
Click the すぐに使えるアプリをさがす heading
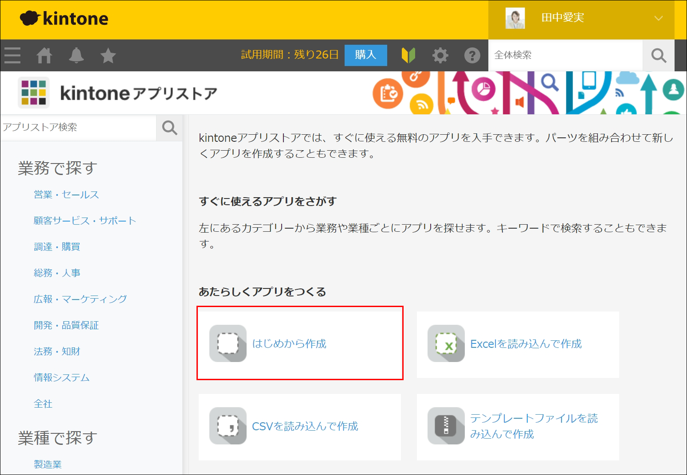[268, 201]
